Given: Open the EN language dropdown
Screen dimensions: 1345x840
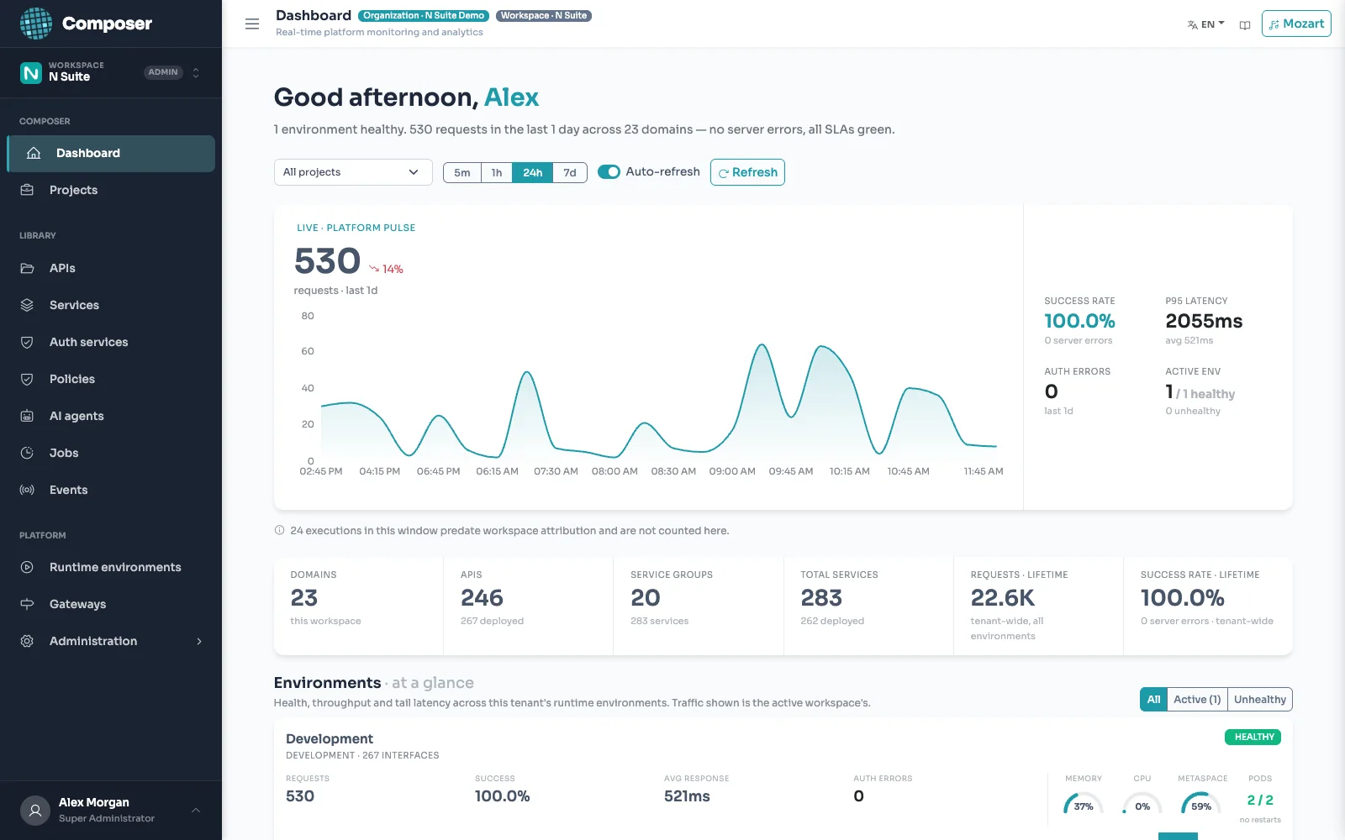Looking at the screenshot, I should point(1206,24).
